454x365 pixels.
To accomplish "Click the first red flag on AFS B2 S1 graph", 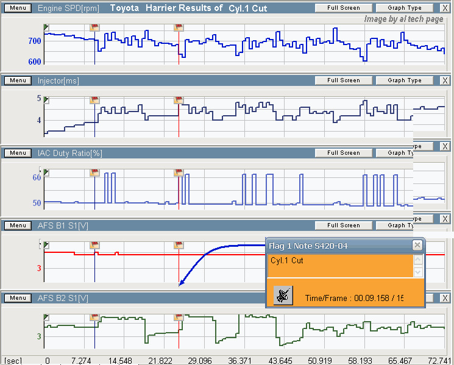I will [94, 317].
